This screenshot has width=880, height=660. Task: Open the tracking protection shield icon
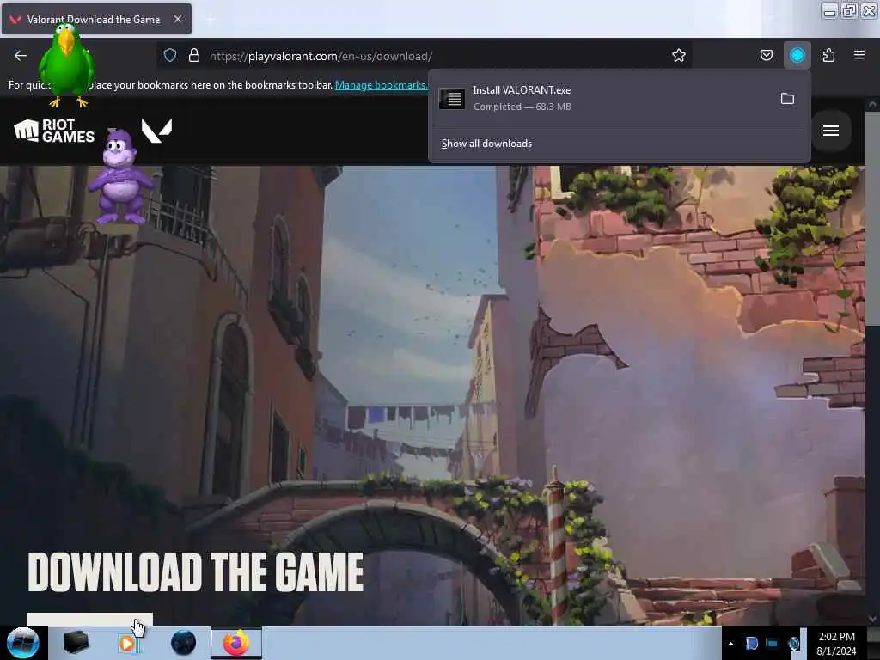click(170, 56)
